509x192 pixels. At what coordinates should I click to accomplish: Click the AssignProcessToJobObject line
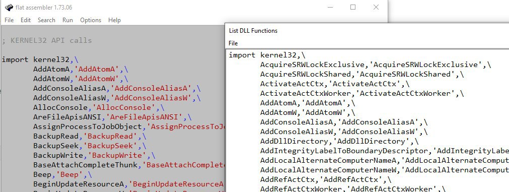point(129,126)
